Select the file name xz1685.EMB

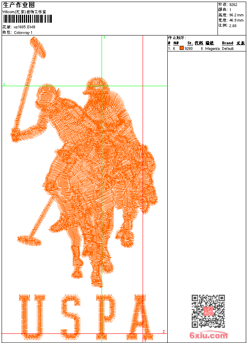[24, 27]
